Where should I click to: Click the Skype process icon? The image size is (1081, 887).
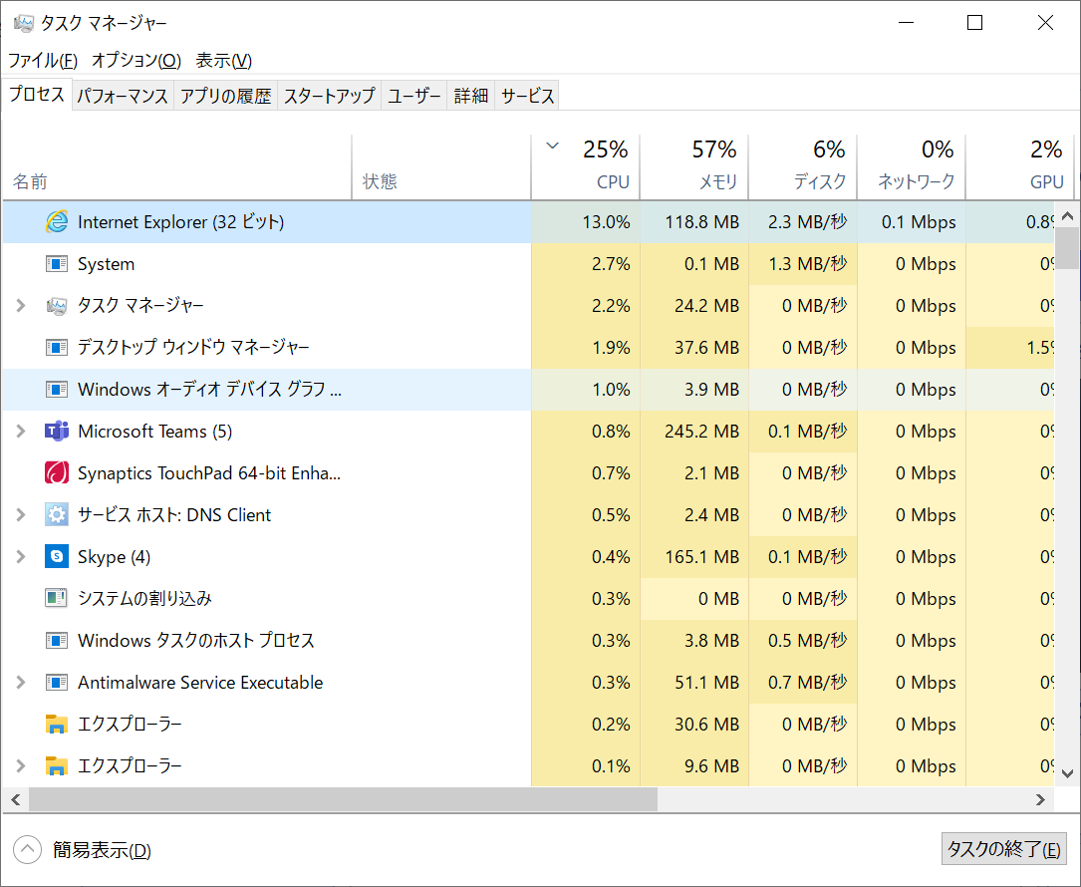coord(57,556)
